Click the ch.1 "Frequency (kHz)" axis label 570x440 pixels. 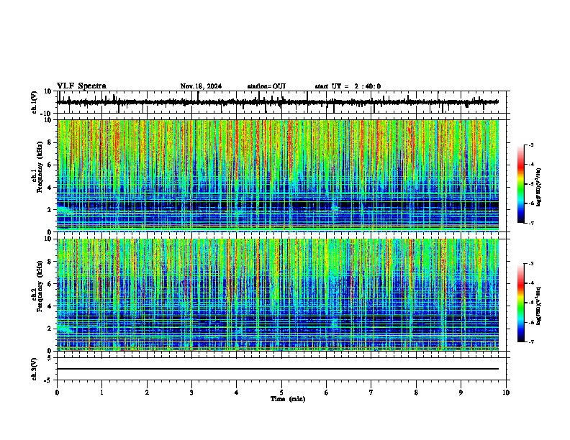(40, 167)
